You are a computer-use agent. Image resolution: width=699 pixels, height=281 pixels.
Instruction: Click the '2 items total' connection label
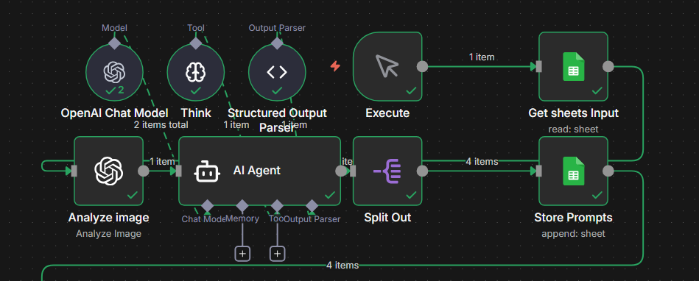tap(161, 125)
